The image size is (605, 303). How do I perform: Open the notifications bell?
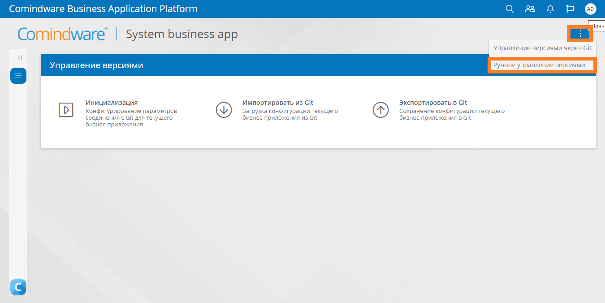550,9
